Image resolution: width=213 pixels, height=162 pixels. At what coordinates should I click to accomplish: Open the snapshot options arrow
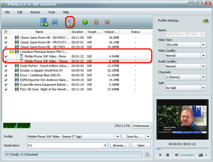tap(206, 155)
